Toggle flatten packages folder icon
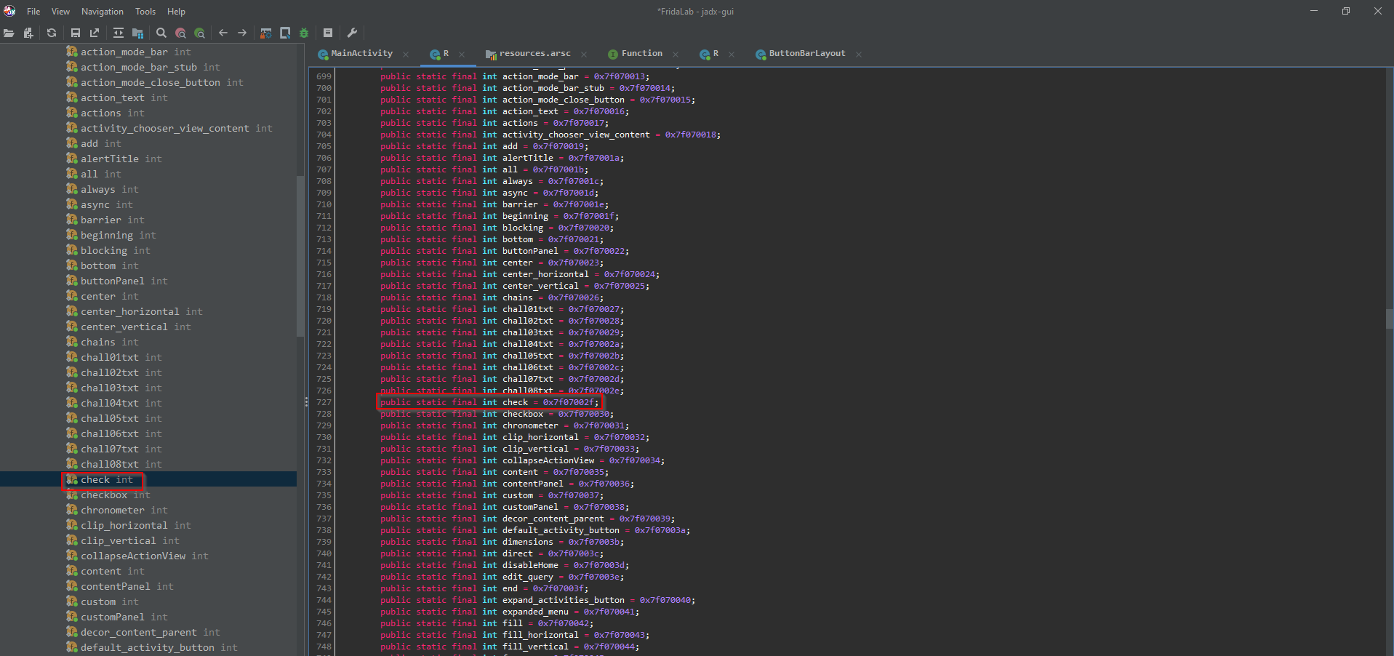 tap(137, 33)
